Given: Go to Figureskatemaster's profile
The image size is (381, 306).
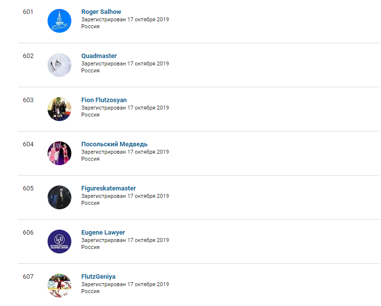Looking at the screenshot, I should (x=109, y=188).
